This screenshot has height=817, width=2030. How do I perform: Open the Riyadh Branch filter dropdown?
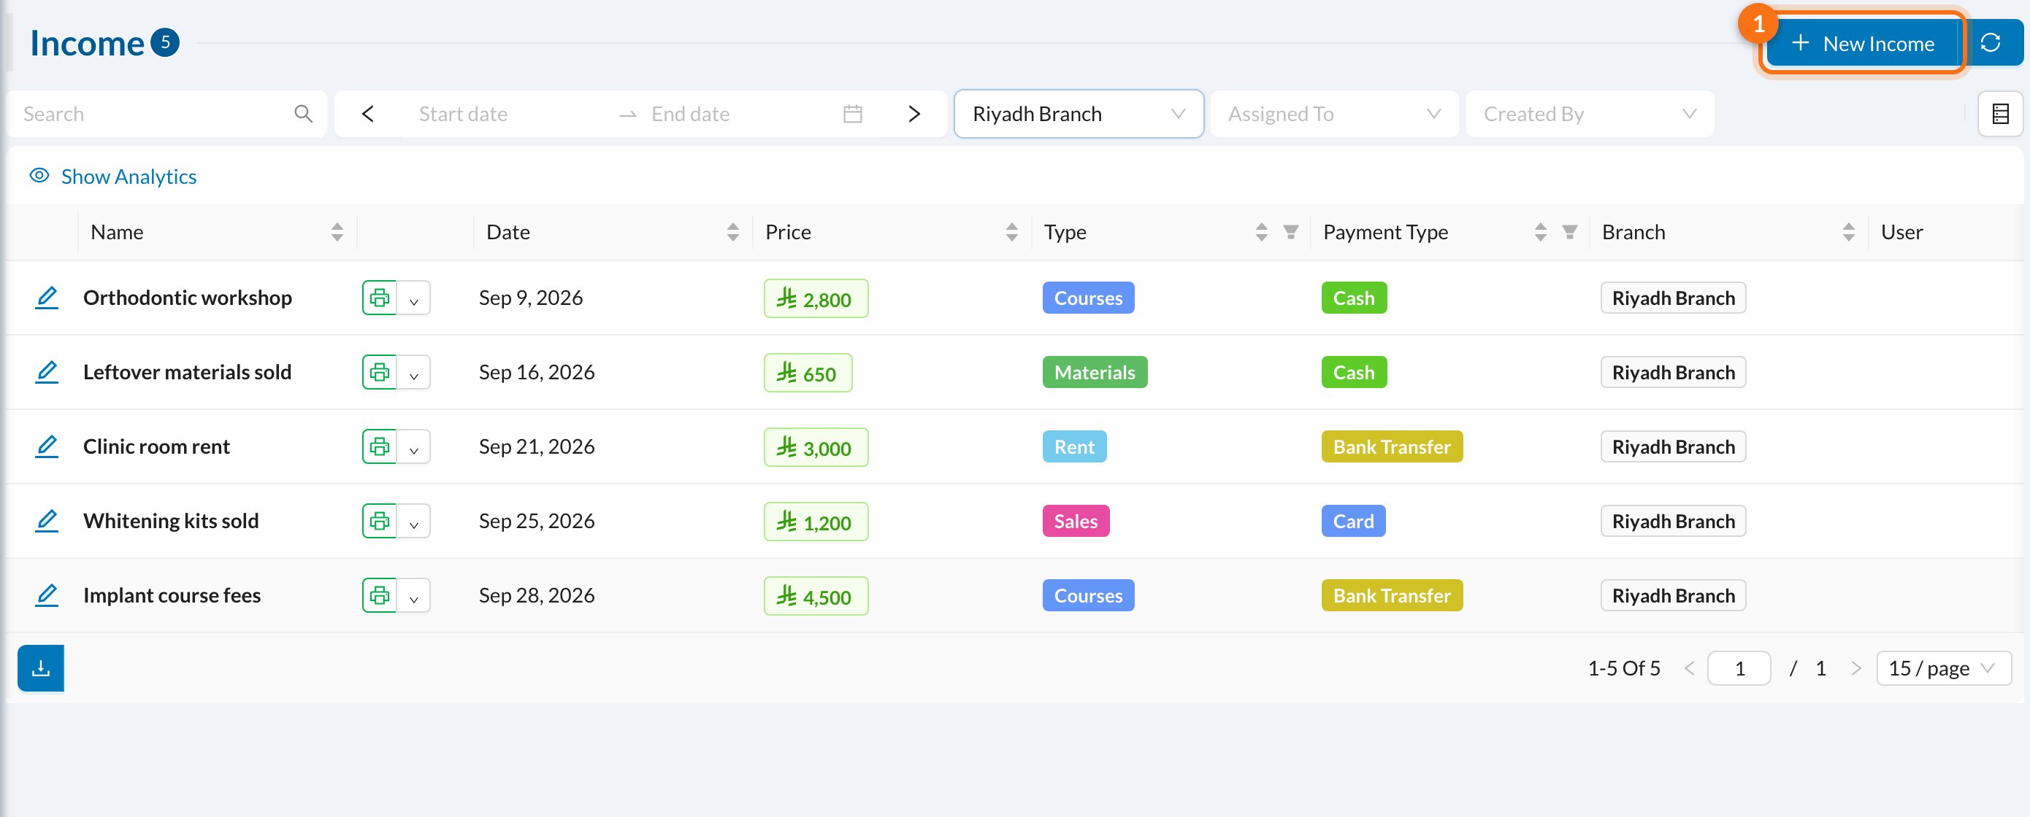point(1078,114)
